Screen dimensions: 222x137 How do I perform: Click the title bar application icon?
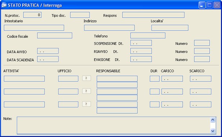4,5
